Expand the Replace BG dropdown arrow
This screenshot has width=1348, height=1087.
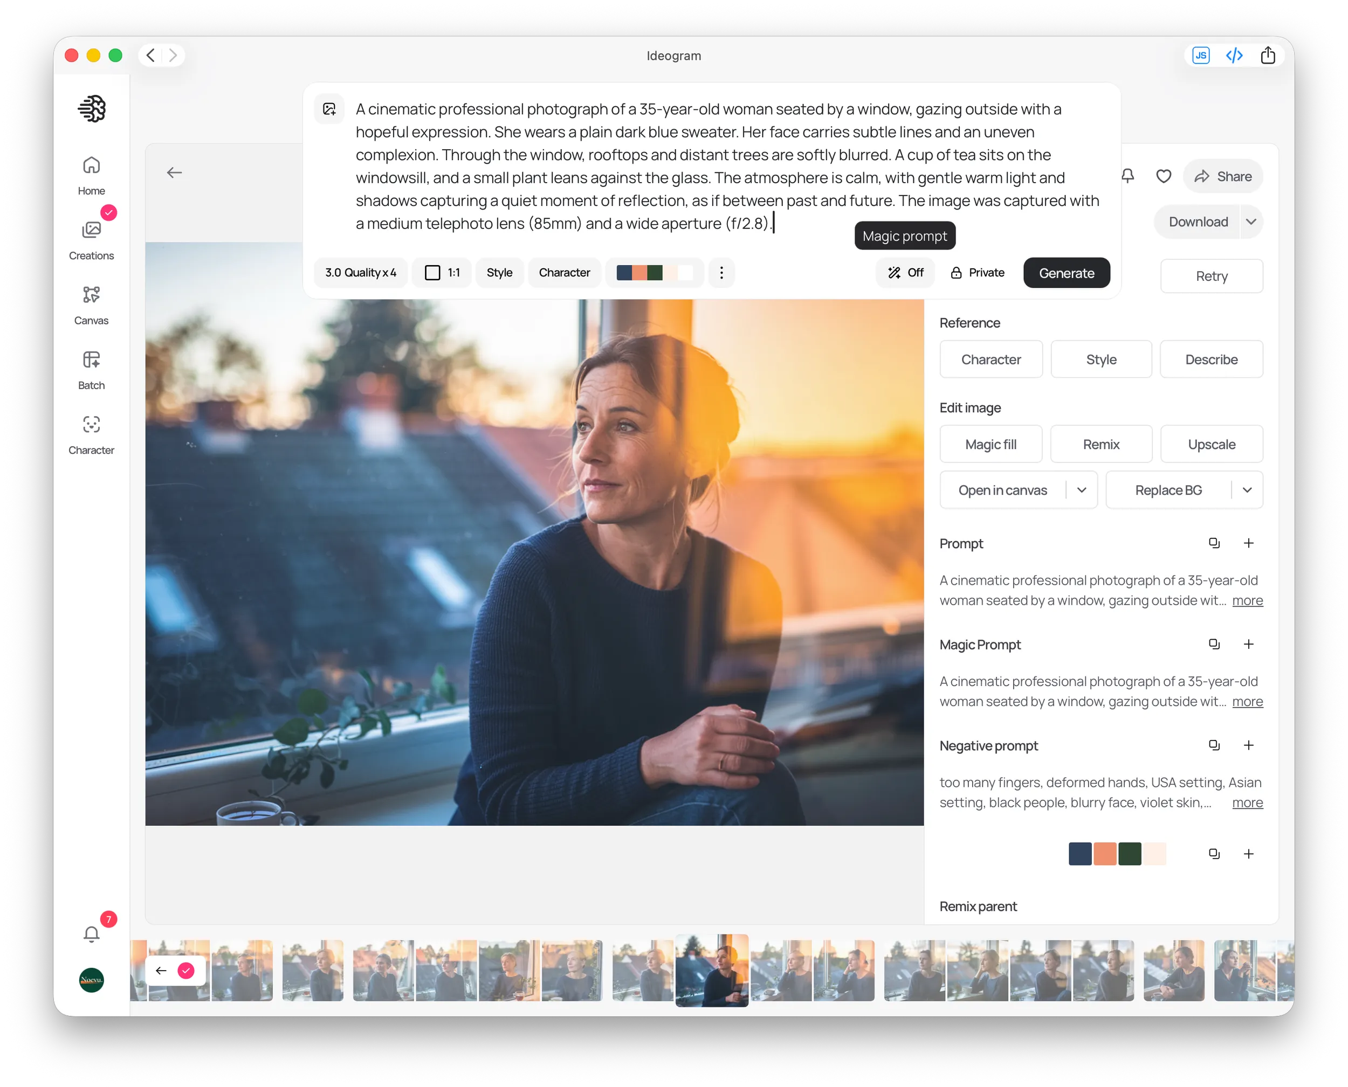point(1247,490)
